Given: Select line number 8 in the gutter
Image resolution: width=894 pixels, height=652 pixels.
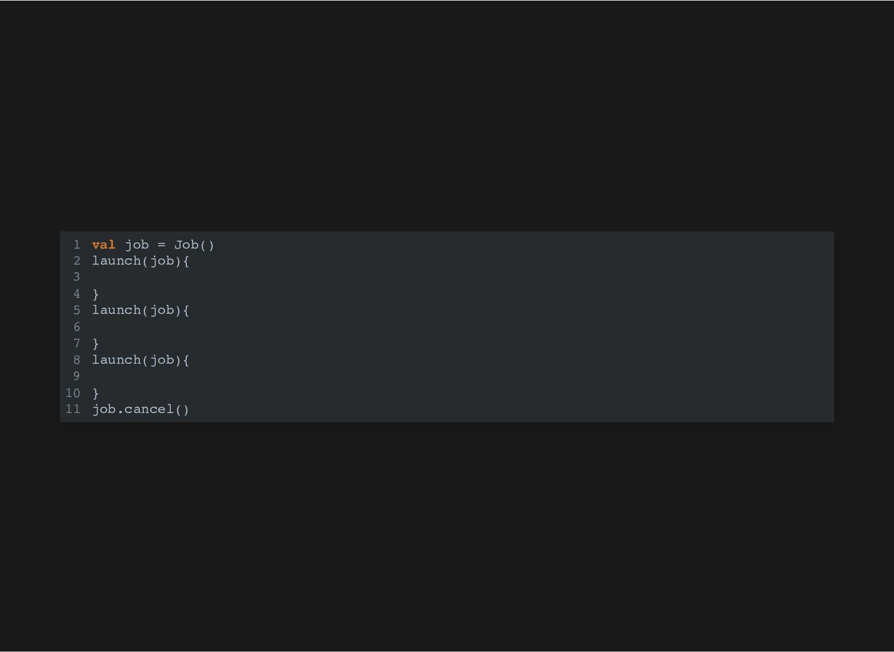Looking at the screenshot, I should (77, 360).
